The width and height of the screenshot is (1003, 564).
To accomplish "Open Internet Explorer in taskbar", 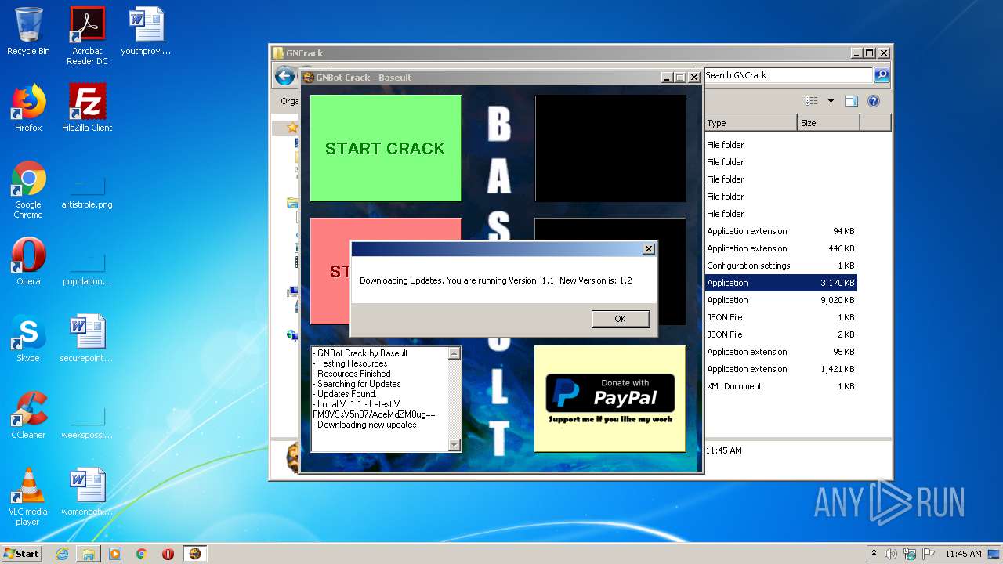I will coord(62,554).
